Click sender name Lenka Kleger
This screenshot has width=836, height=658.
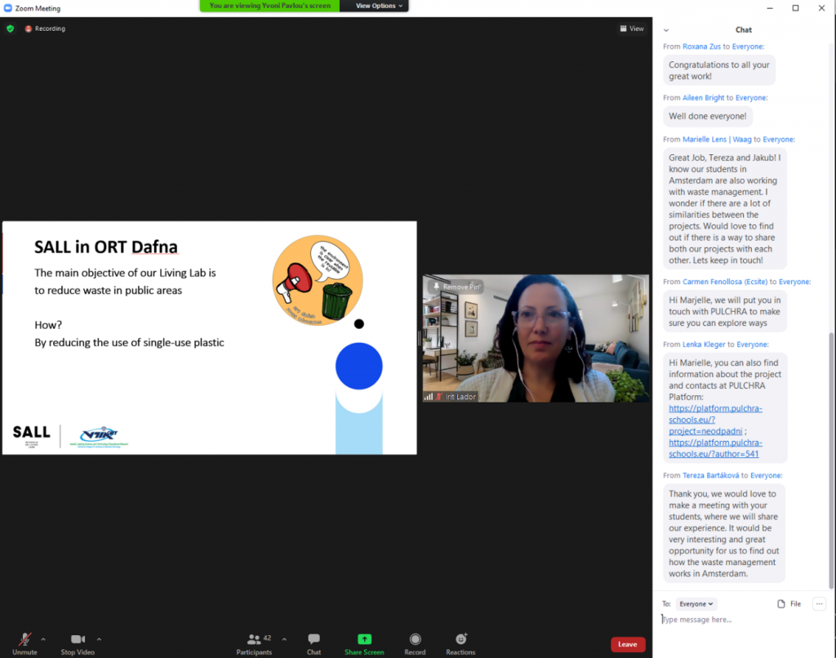click(704, 345)
